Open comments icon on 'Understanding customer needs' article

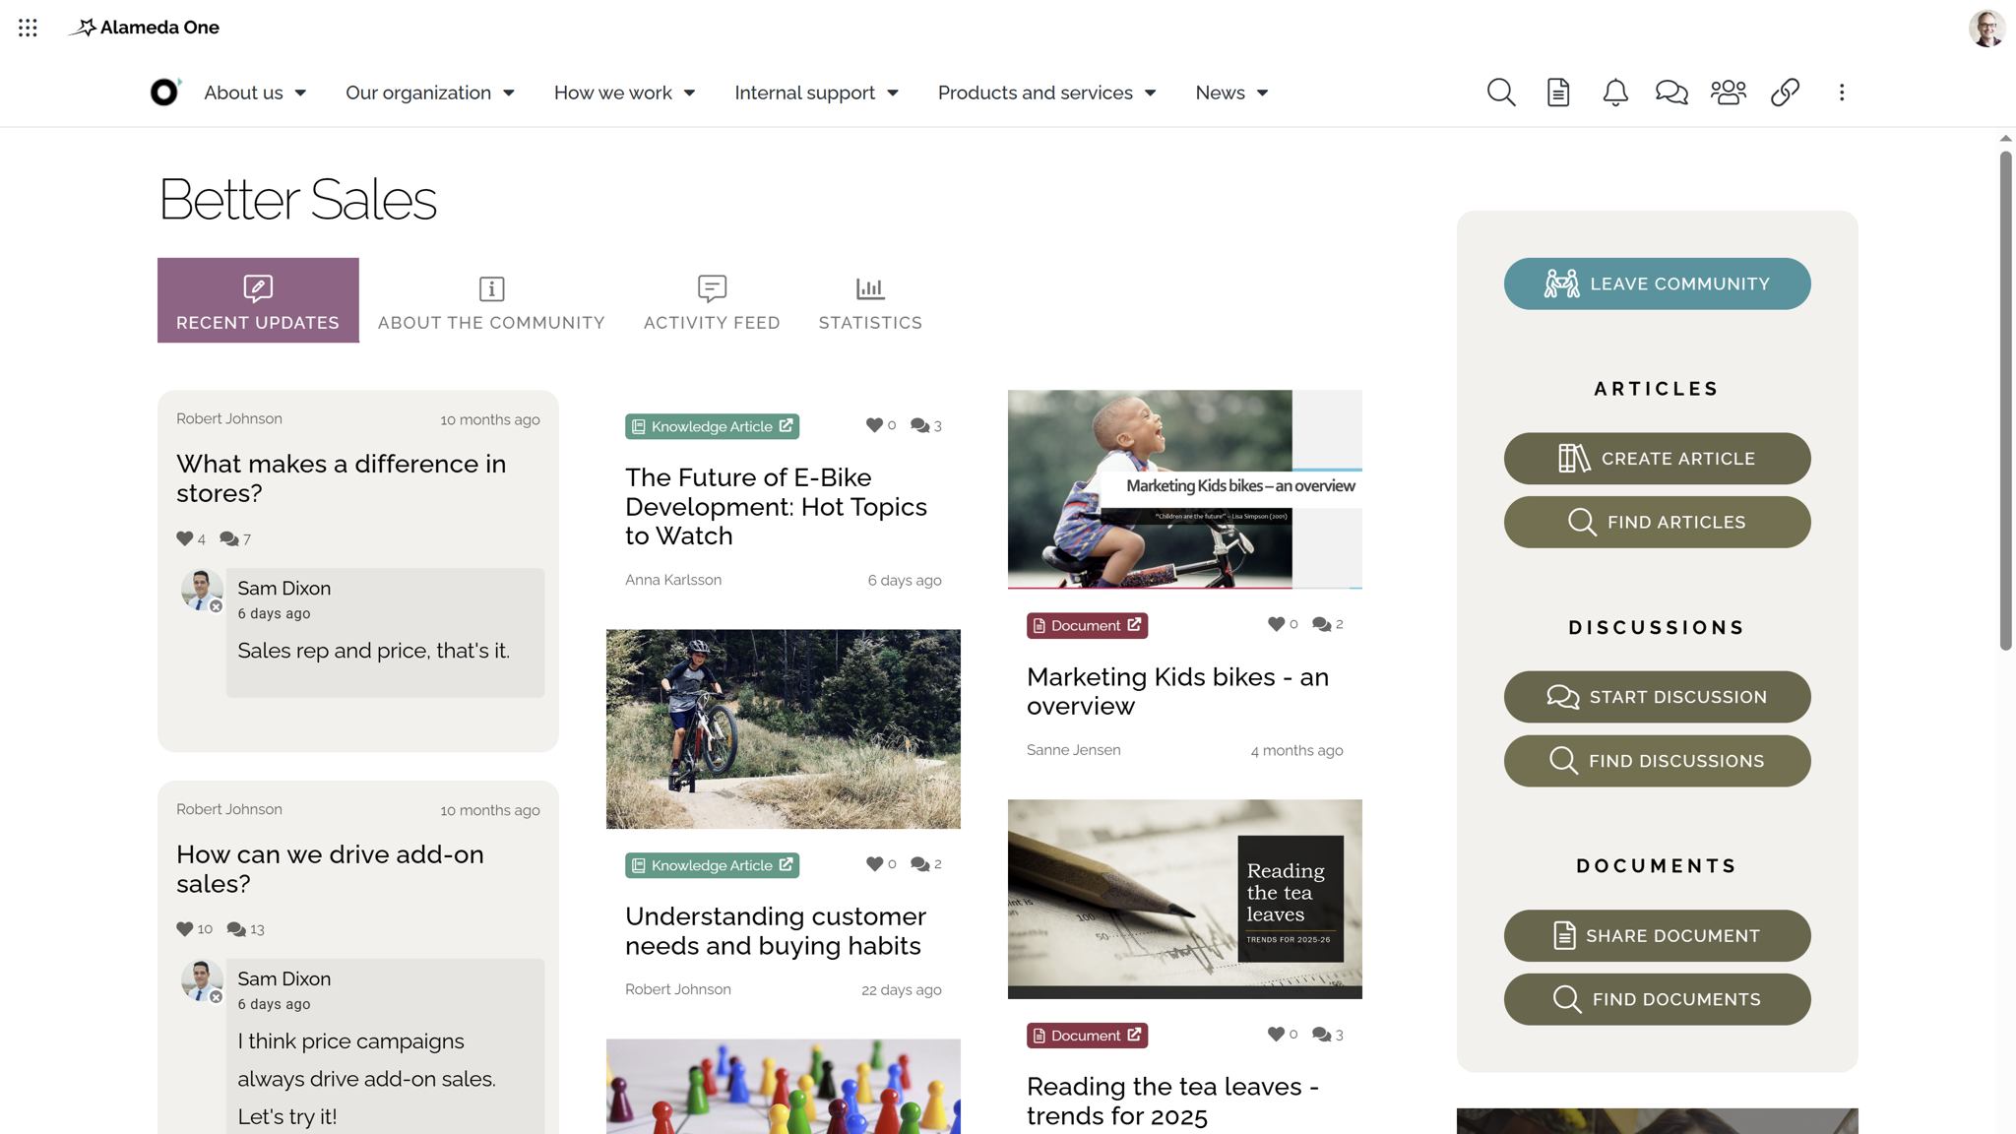click(x=919, y=863)
